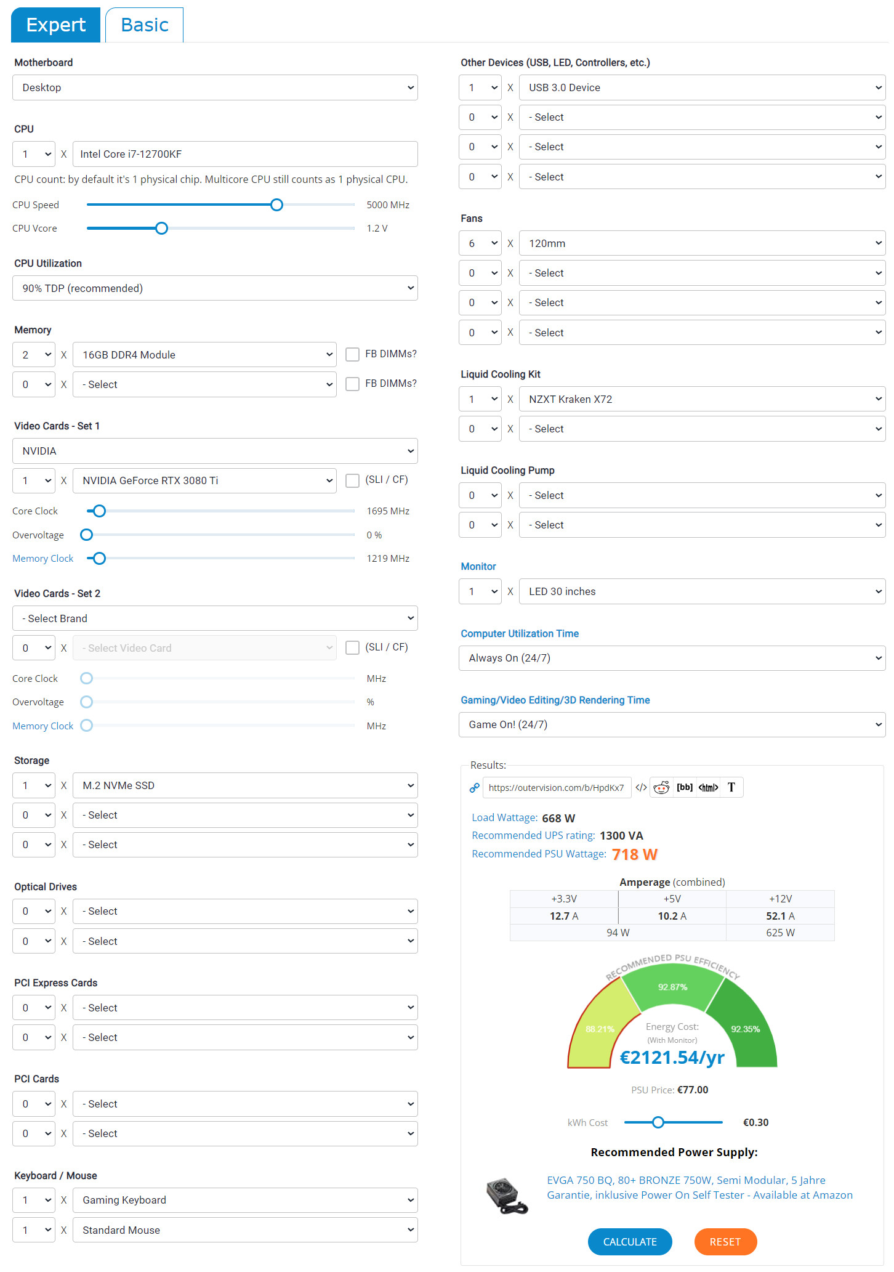Click the embed code </> icon

tap(641, 787)
